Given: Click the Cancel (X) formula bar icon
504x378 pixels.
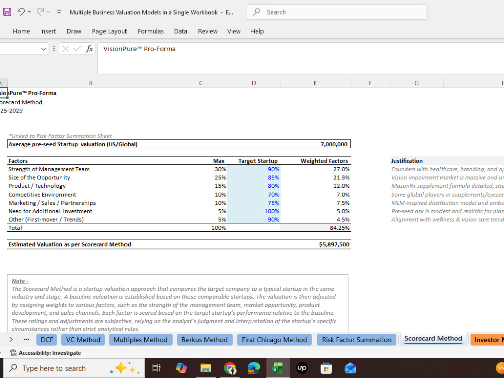Looking at the screenshot, I should [x=65, y=49].
